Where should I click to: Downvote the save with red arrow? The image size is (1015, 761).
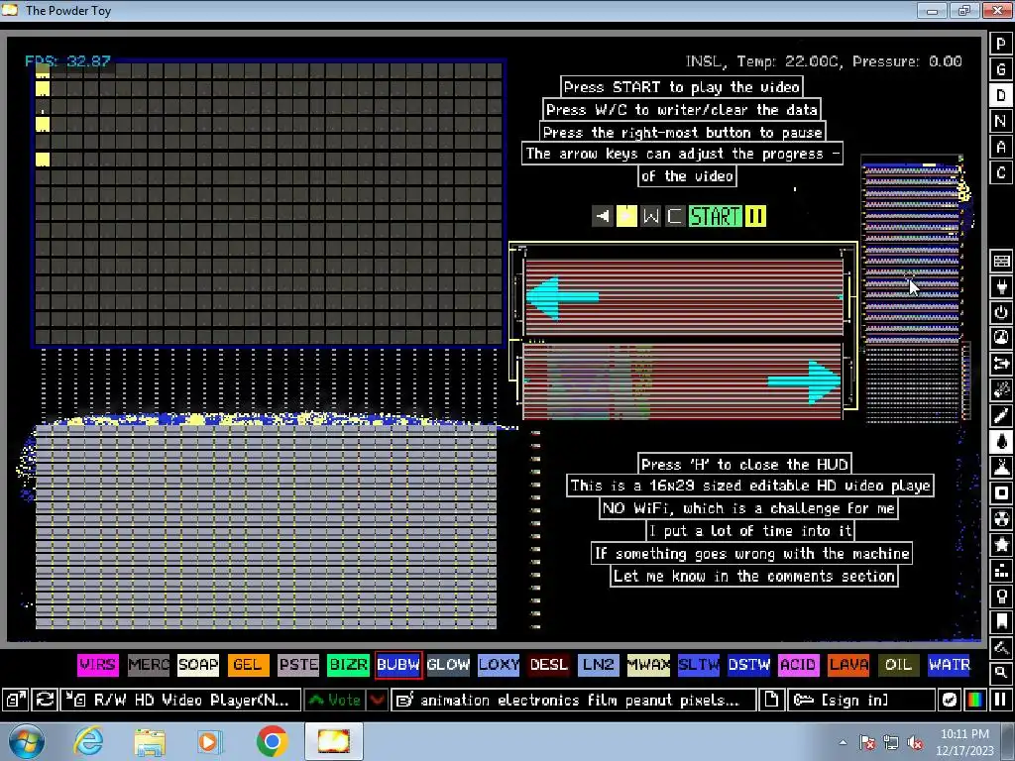pyautogui.click(x=377, y=700)
